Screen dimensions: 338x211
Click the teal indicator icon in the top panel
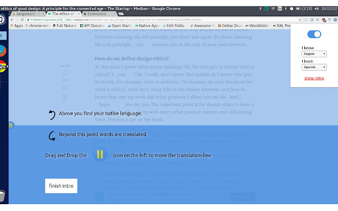tap(267, 8)
